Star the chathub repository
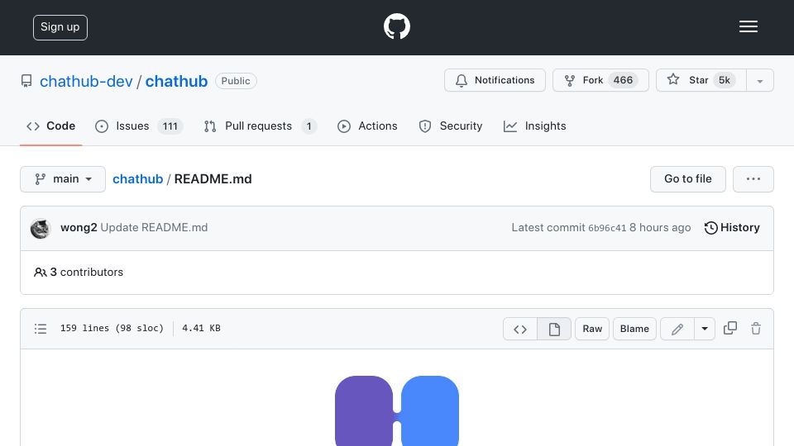 point(701,80)
